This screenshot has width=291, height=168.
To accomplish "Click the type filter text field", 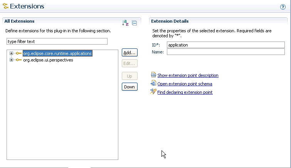I will pyautogui.click(x=57, y=42).
